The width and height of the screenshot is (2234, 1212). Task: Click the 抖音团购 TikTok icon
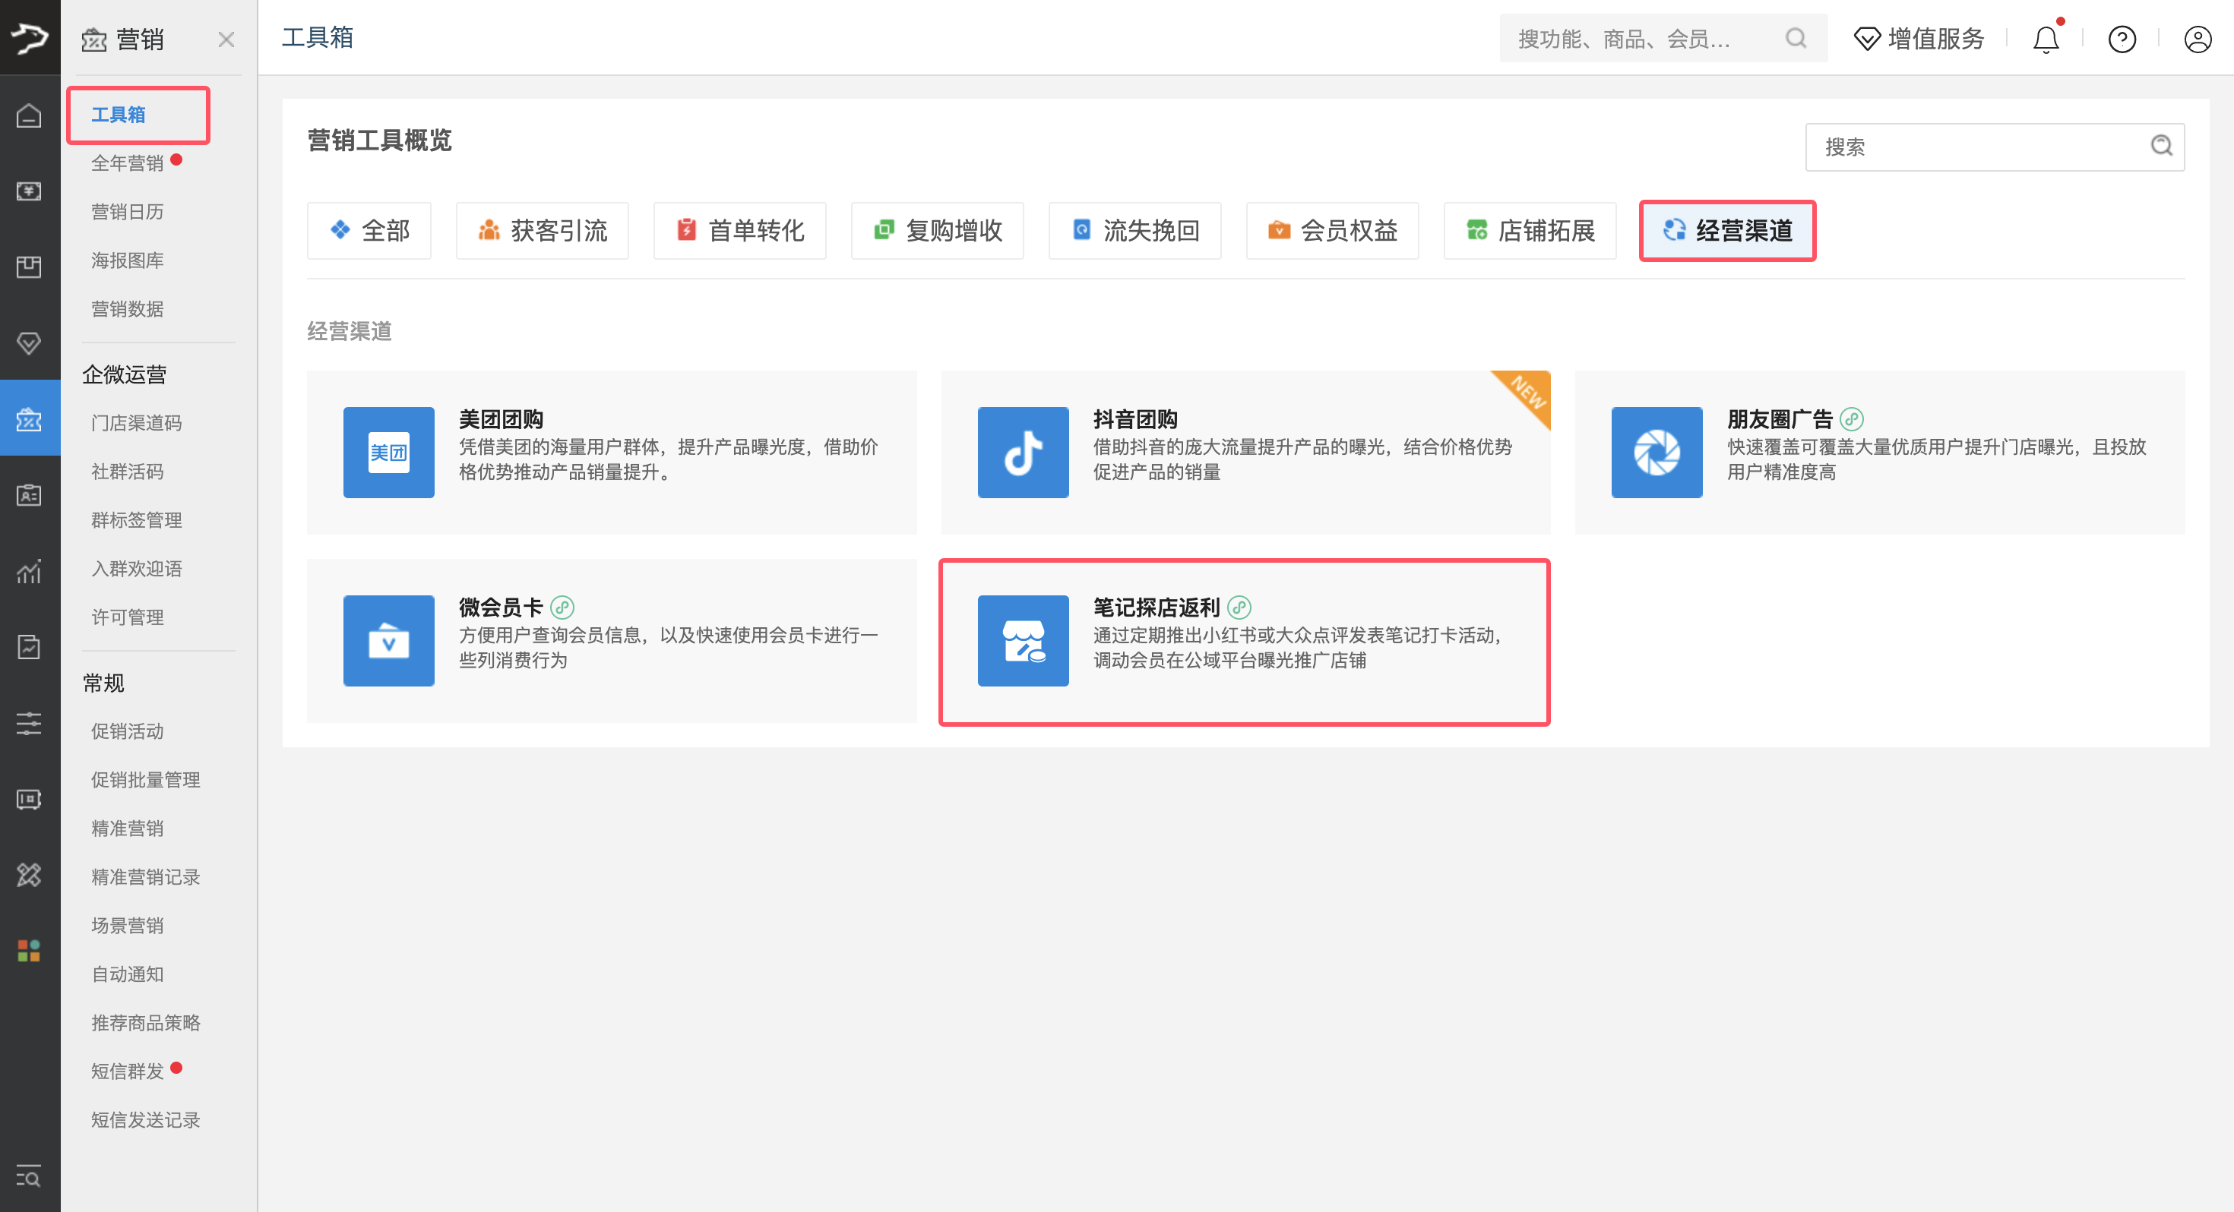tap(1023, 452)
